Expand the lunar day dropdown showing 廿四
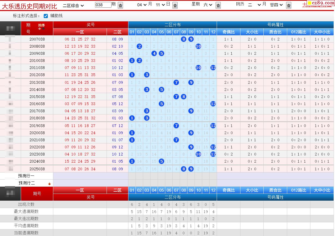This screenshot has width=335, height=236. pos(276,5)
